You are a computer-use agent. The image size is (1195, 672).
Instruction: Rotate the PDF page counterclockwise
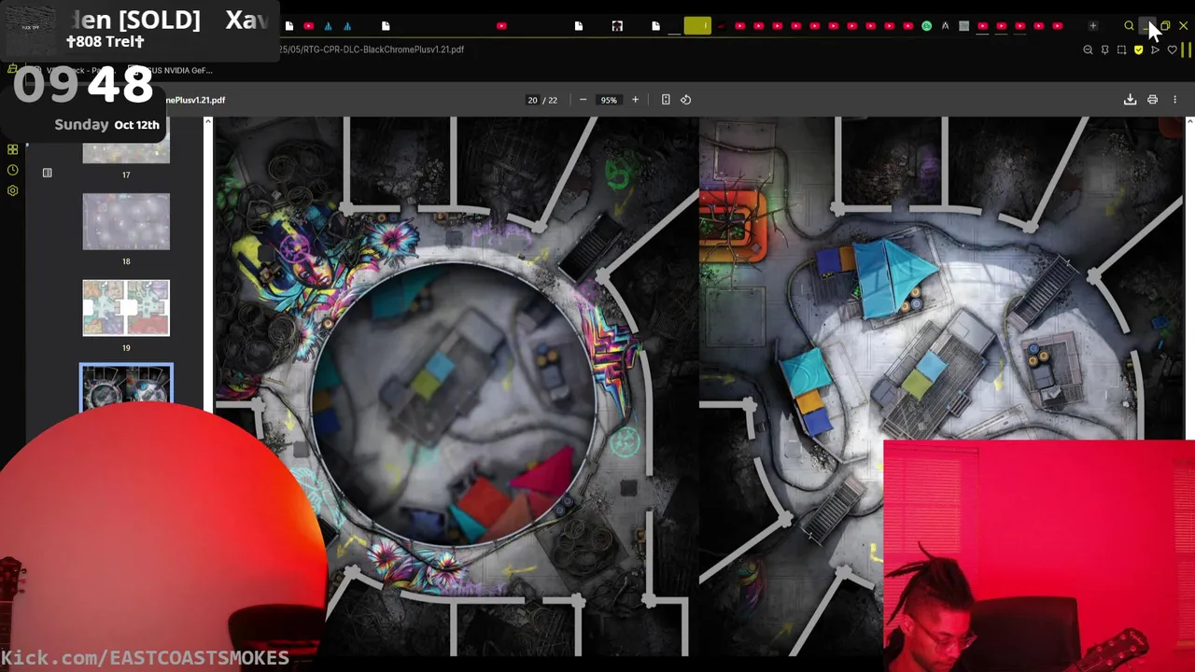(686, 100)
